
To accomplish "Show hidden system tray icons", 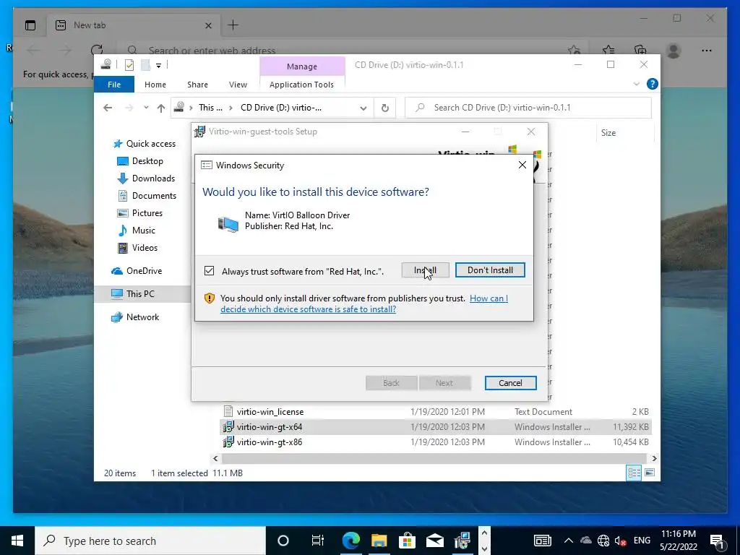I will [569, 541].
